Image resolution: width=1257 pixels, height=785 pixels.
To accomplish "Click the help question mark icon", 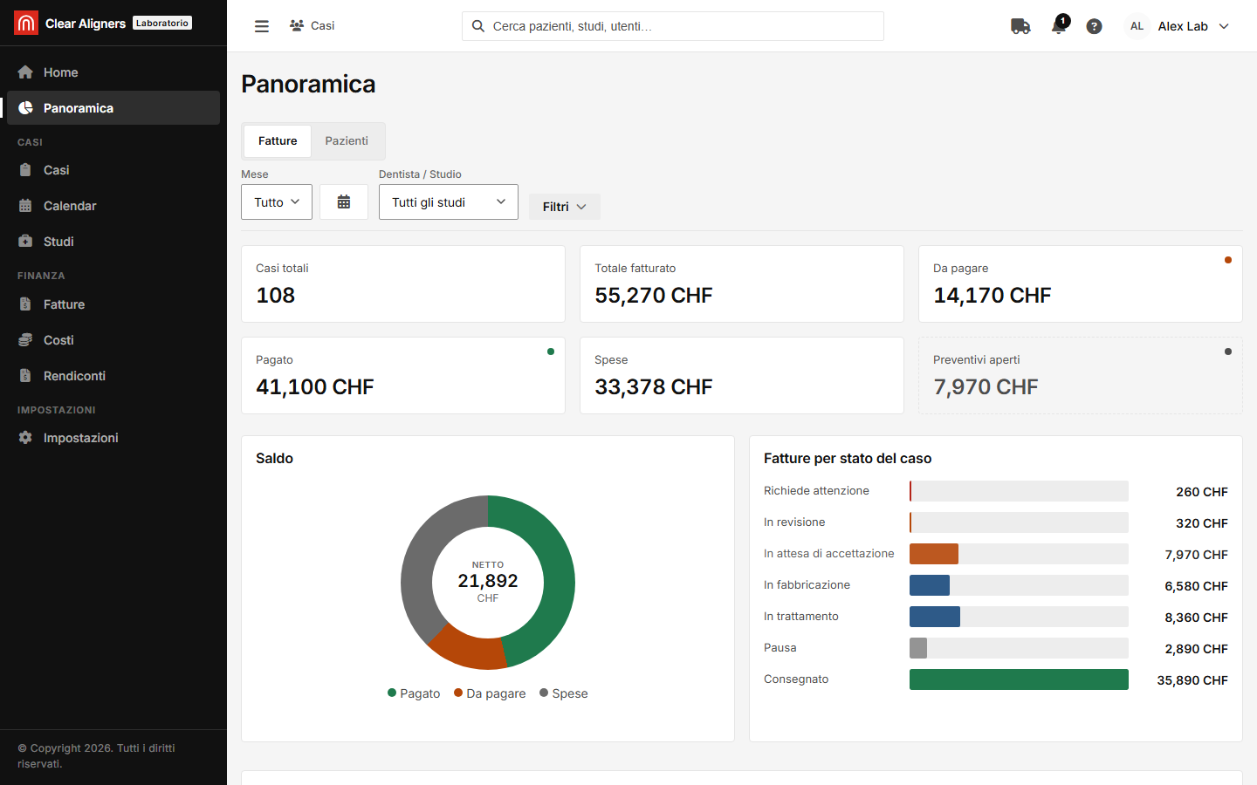I will coord(1094,26).
